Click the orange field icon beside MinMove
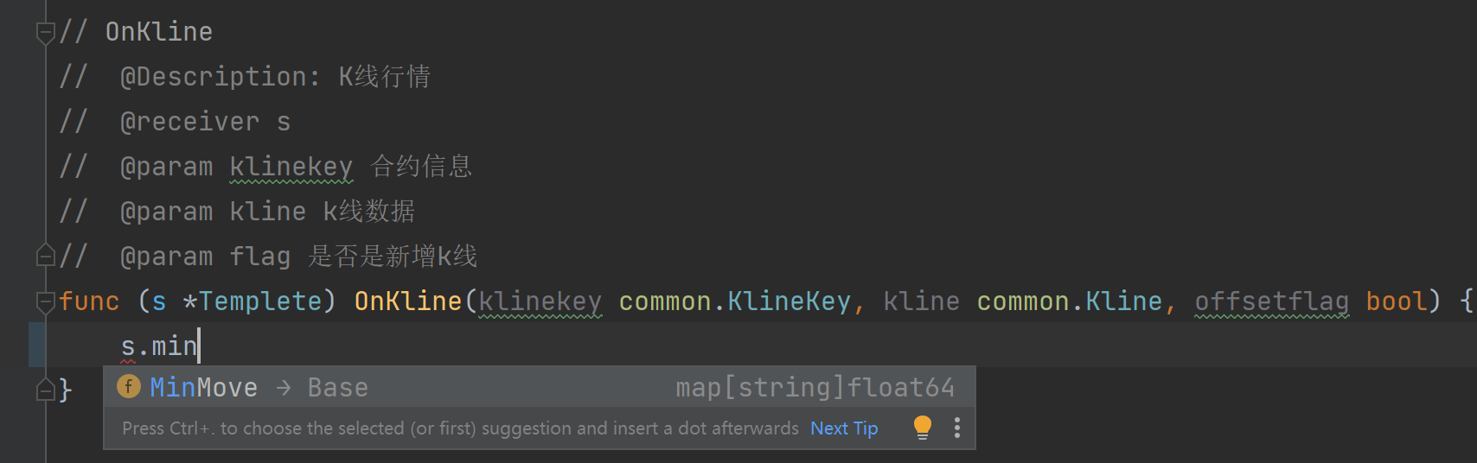The image size is (1477, 463). [129, 386]
